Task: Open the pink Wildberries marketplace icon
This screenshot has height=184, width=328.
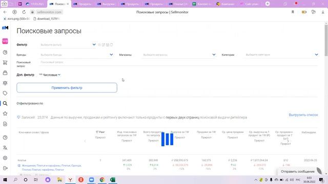Action: click(5, 41)
